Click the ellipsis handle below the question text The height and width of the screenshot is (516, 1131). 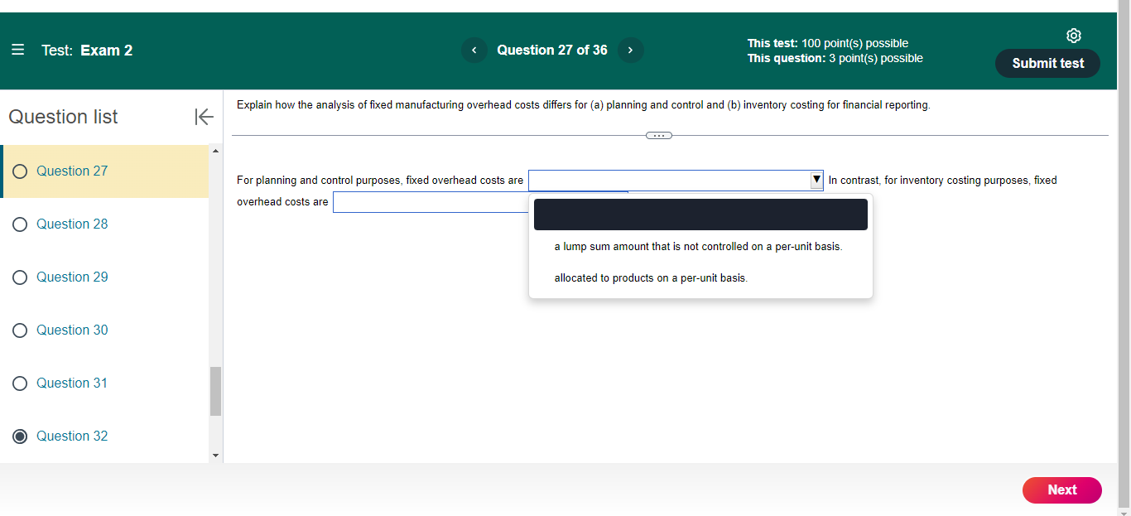[658, 134]
